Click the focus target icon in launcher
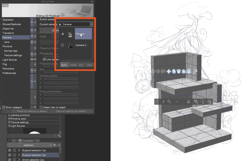This screenshot has height=161, width=249. click(x=183, y=102)
